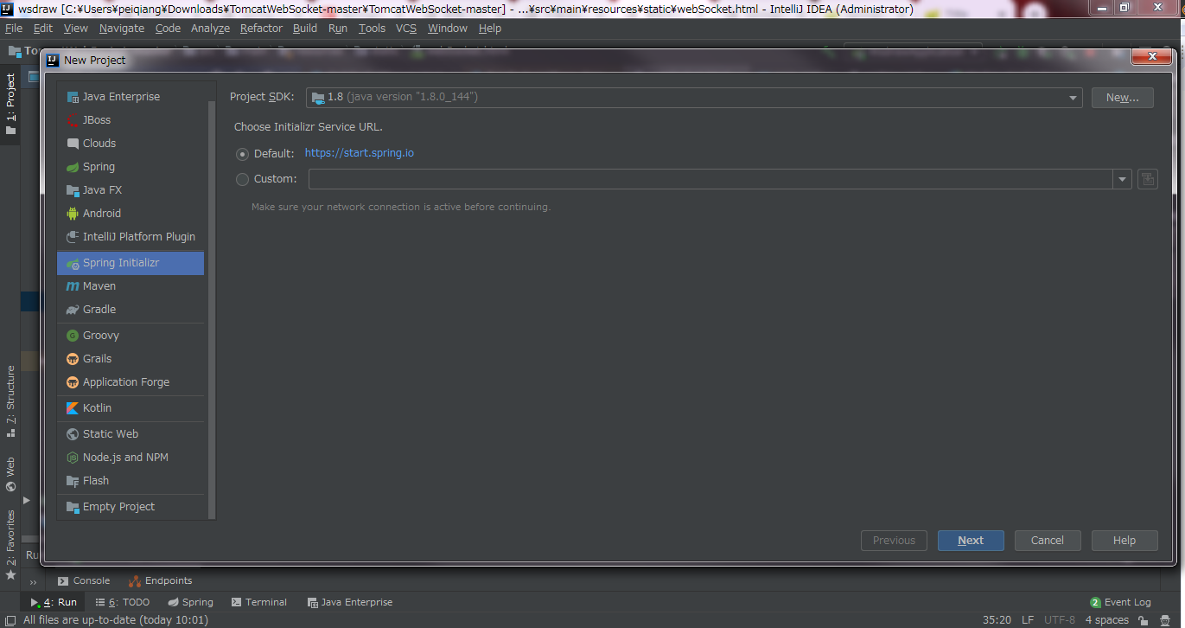Open the Navigate menu
1185x628 pixels.
(122, 29)
